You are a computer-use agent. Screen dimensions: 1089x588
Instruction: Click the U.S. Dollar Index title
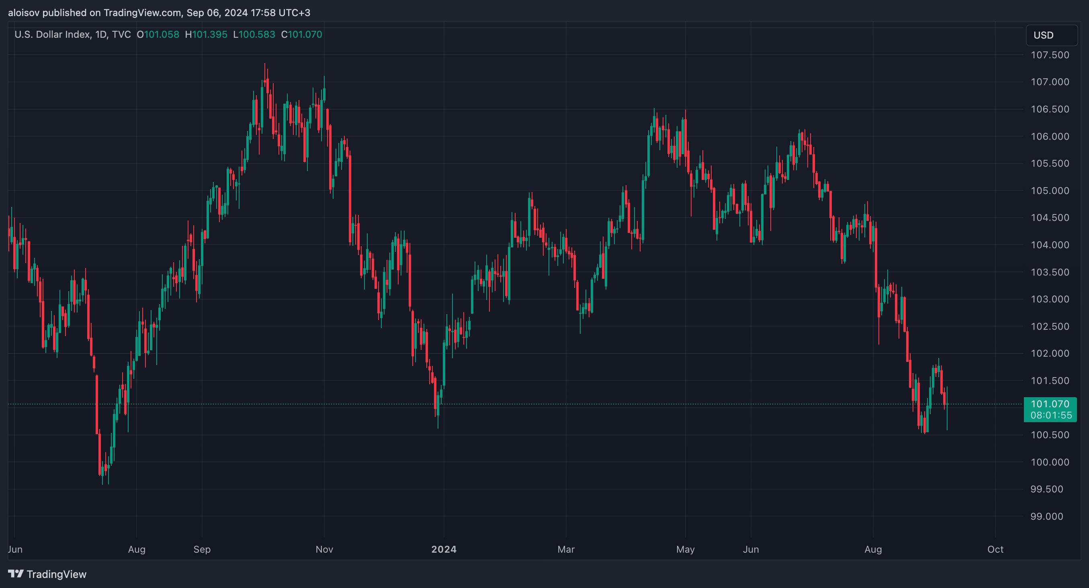tap(52, 35)
